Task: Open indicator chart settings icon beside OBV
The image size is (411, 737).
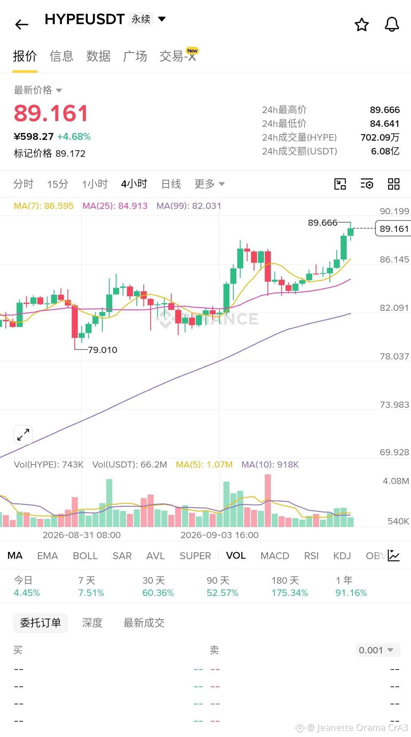Action: (x=394, y=555)
